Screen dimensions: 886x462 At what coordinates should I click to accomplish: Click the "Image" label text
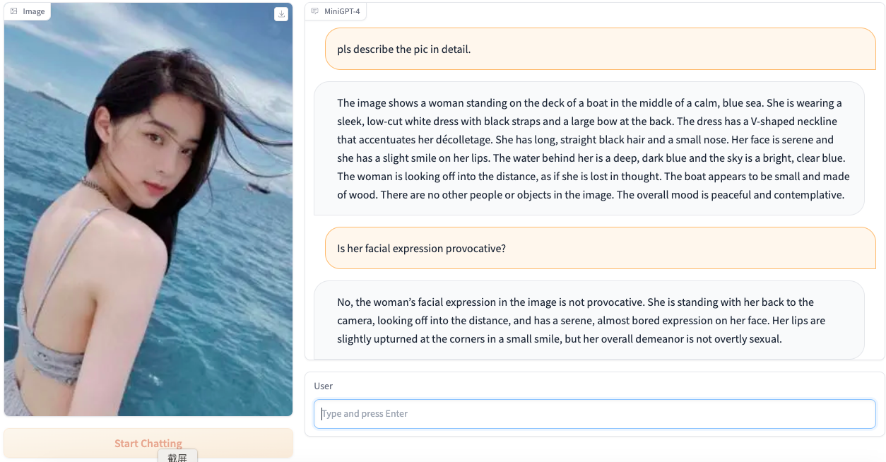click(x=33, y=11)
